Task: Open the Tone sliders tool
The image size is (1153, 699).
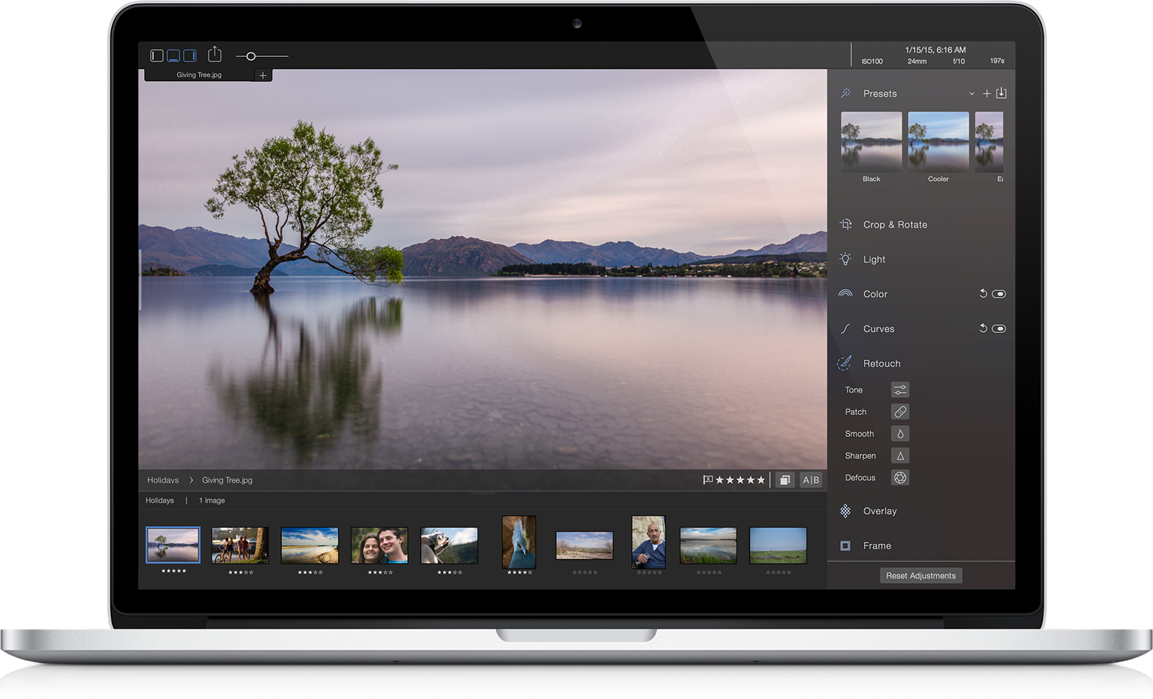Action: 899,390
